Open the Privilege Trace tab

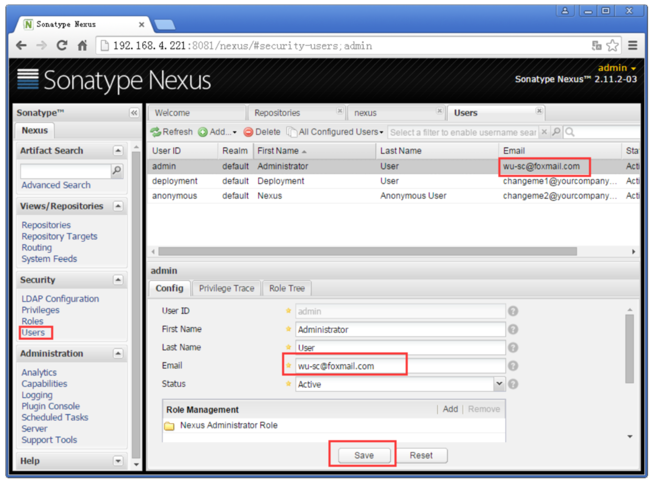(x=226, y=288)
